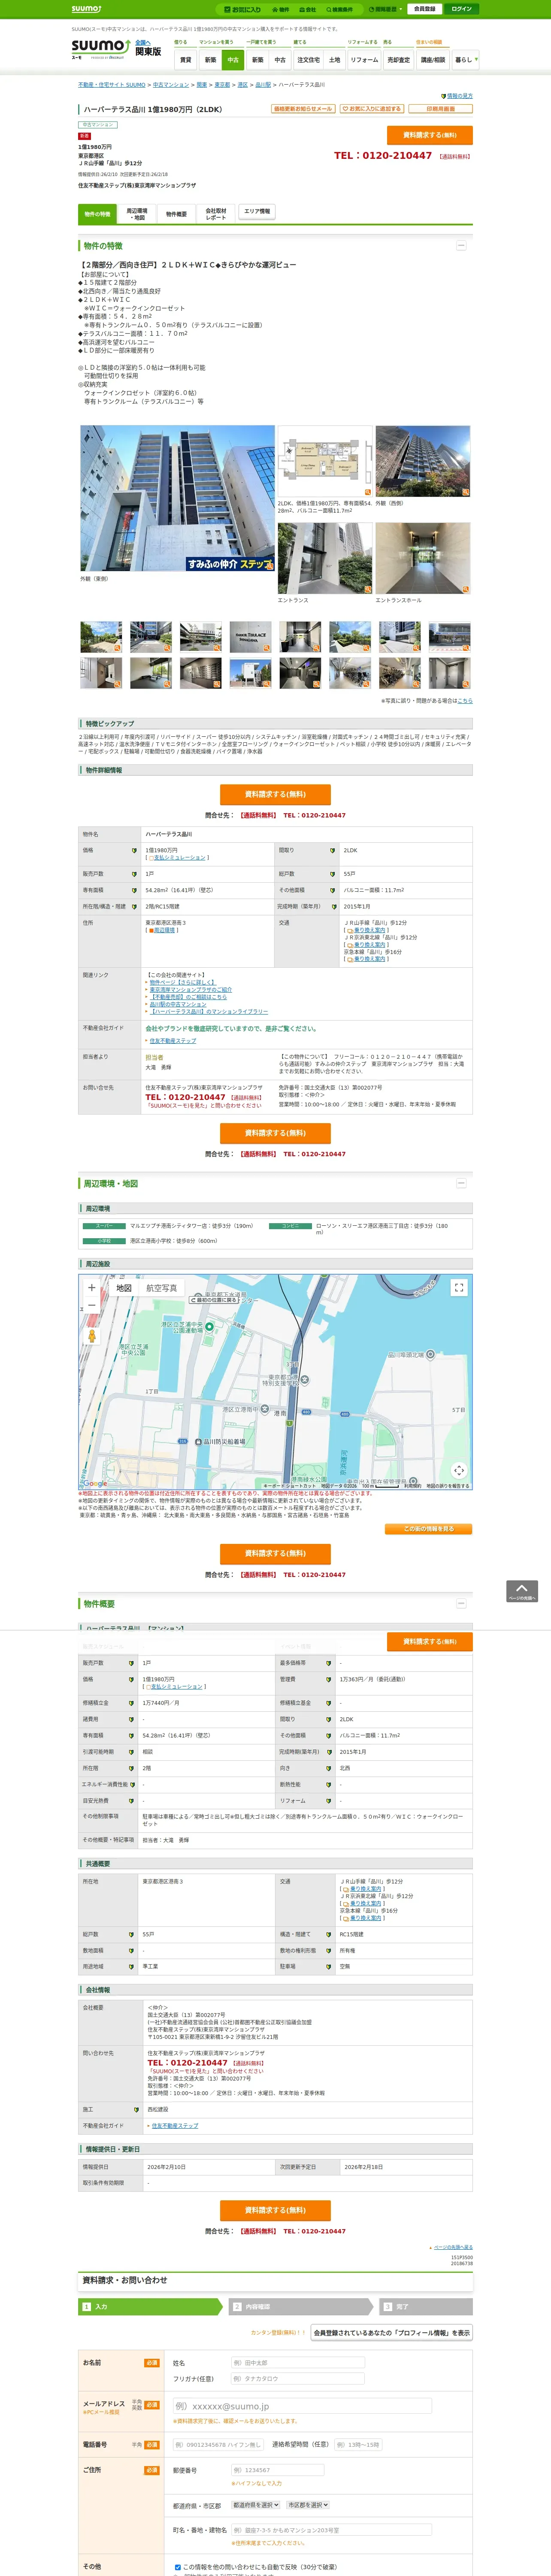The image size is (551, 2576).
Task: Switch to the エリア情報 tab
Action: [x=257, y=212]
